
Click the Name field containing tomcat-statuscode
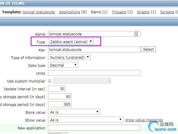coord(94,34)
